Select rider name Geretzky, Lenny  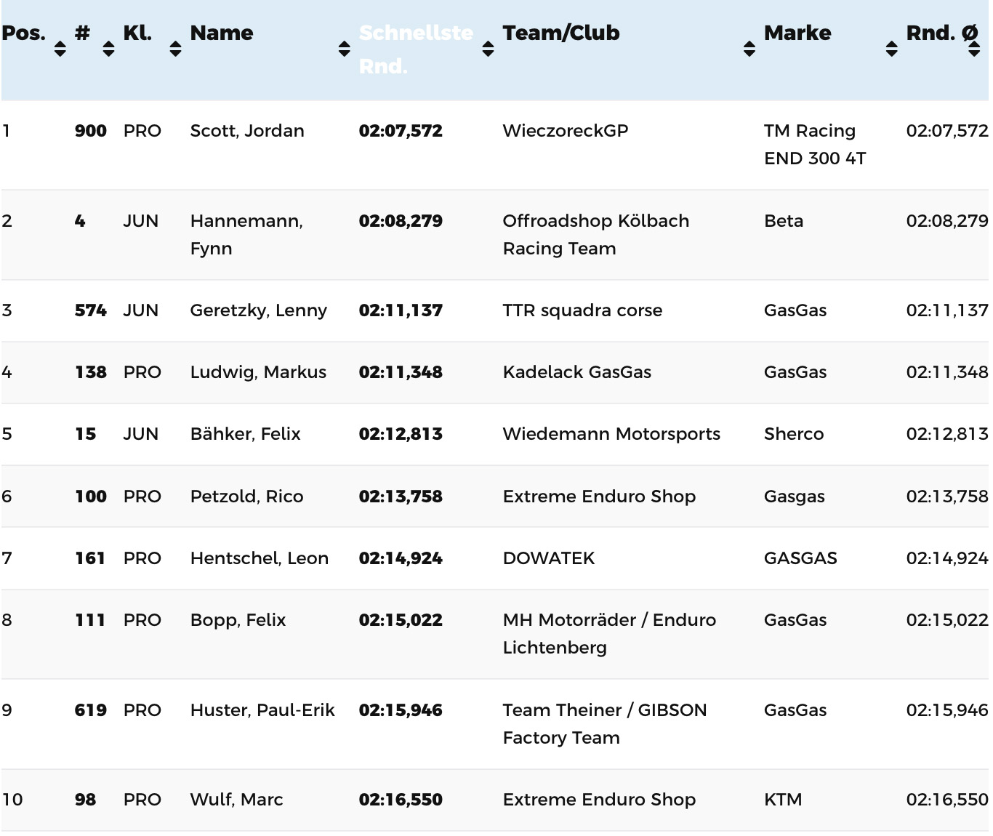pos(258,310)
